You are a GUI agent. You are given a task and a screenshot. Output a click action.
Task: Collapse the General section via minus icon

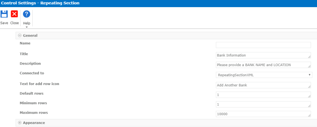click(x=20, y=36)
